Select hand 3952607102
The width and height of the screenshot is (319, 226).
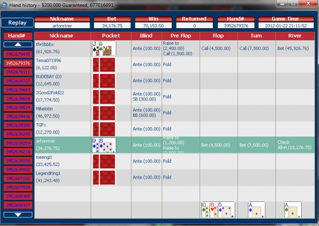[x=18, y=179]
